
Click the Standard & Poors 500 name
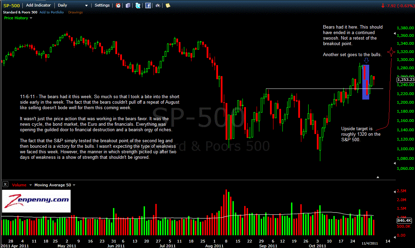point(20,12)
